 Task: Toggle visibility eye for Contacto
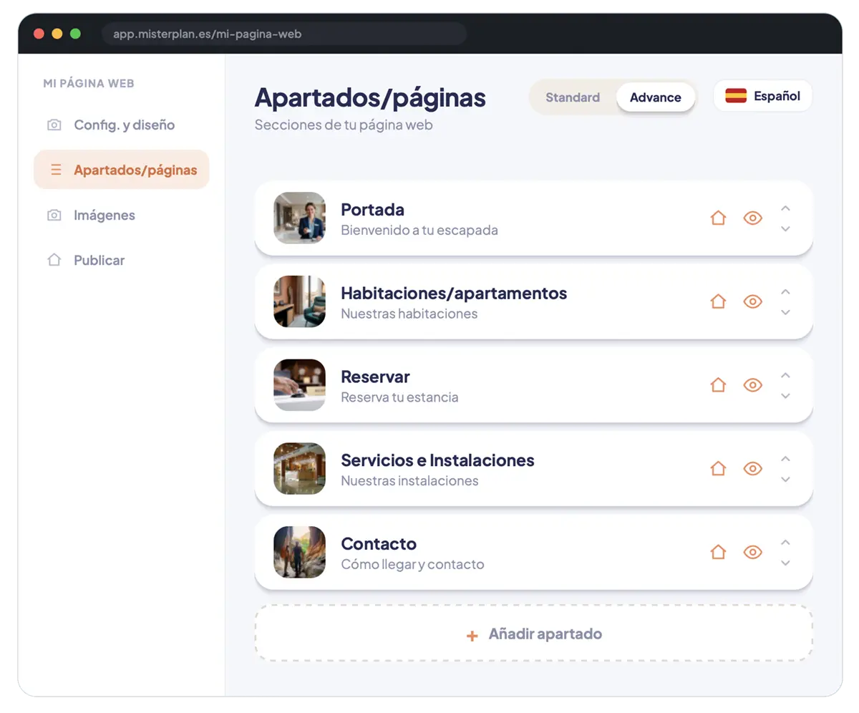[752, 552]
